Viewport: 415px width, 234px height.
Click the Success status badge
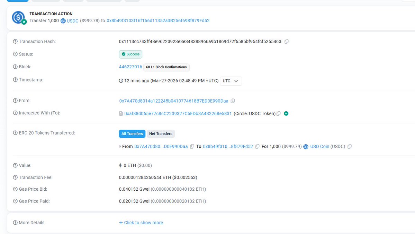click(x=130, y=54)
